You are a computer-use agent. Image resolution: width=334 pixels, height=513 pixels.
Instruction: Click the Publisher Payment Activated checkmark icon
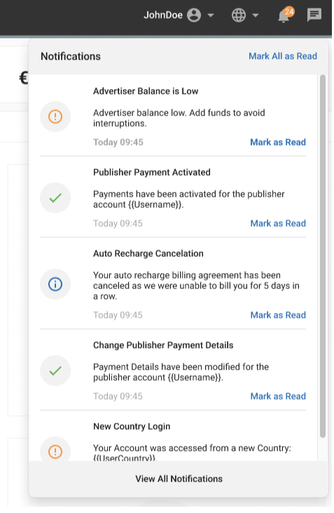pos(55,197)
